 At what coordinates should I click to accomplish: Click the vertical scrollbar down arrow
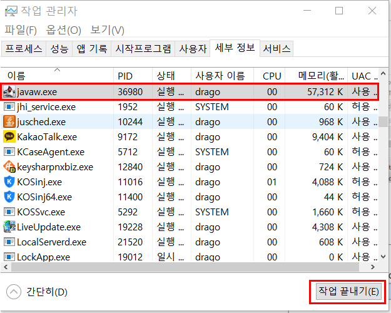[383, 257]
